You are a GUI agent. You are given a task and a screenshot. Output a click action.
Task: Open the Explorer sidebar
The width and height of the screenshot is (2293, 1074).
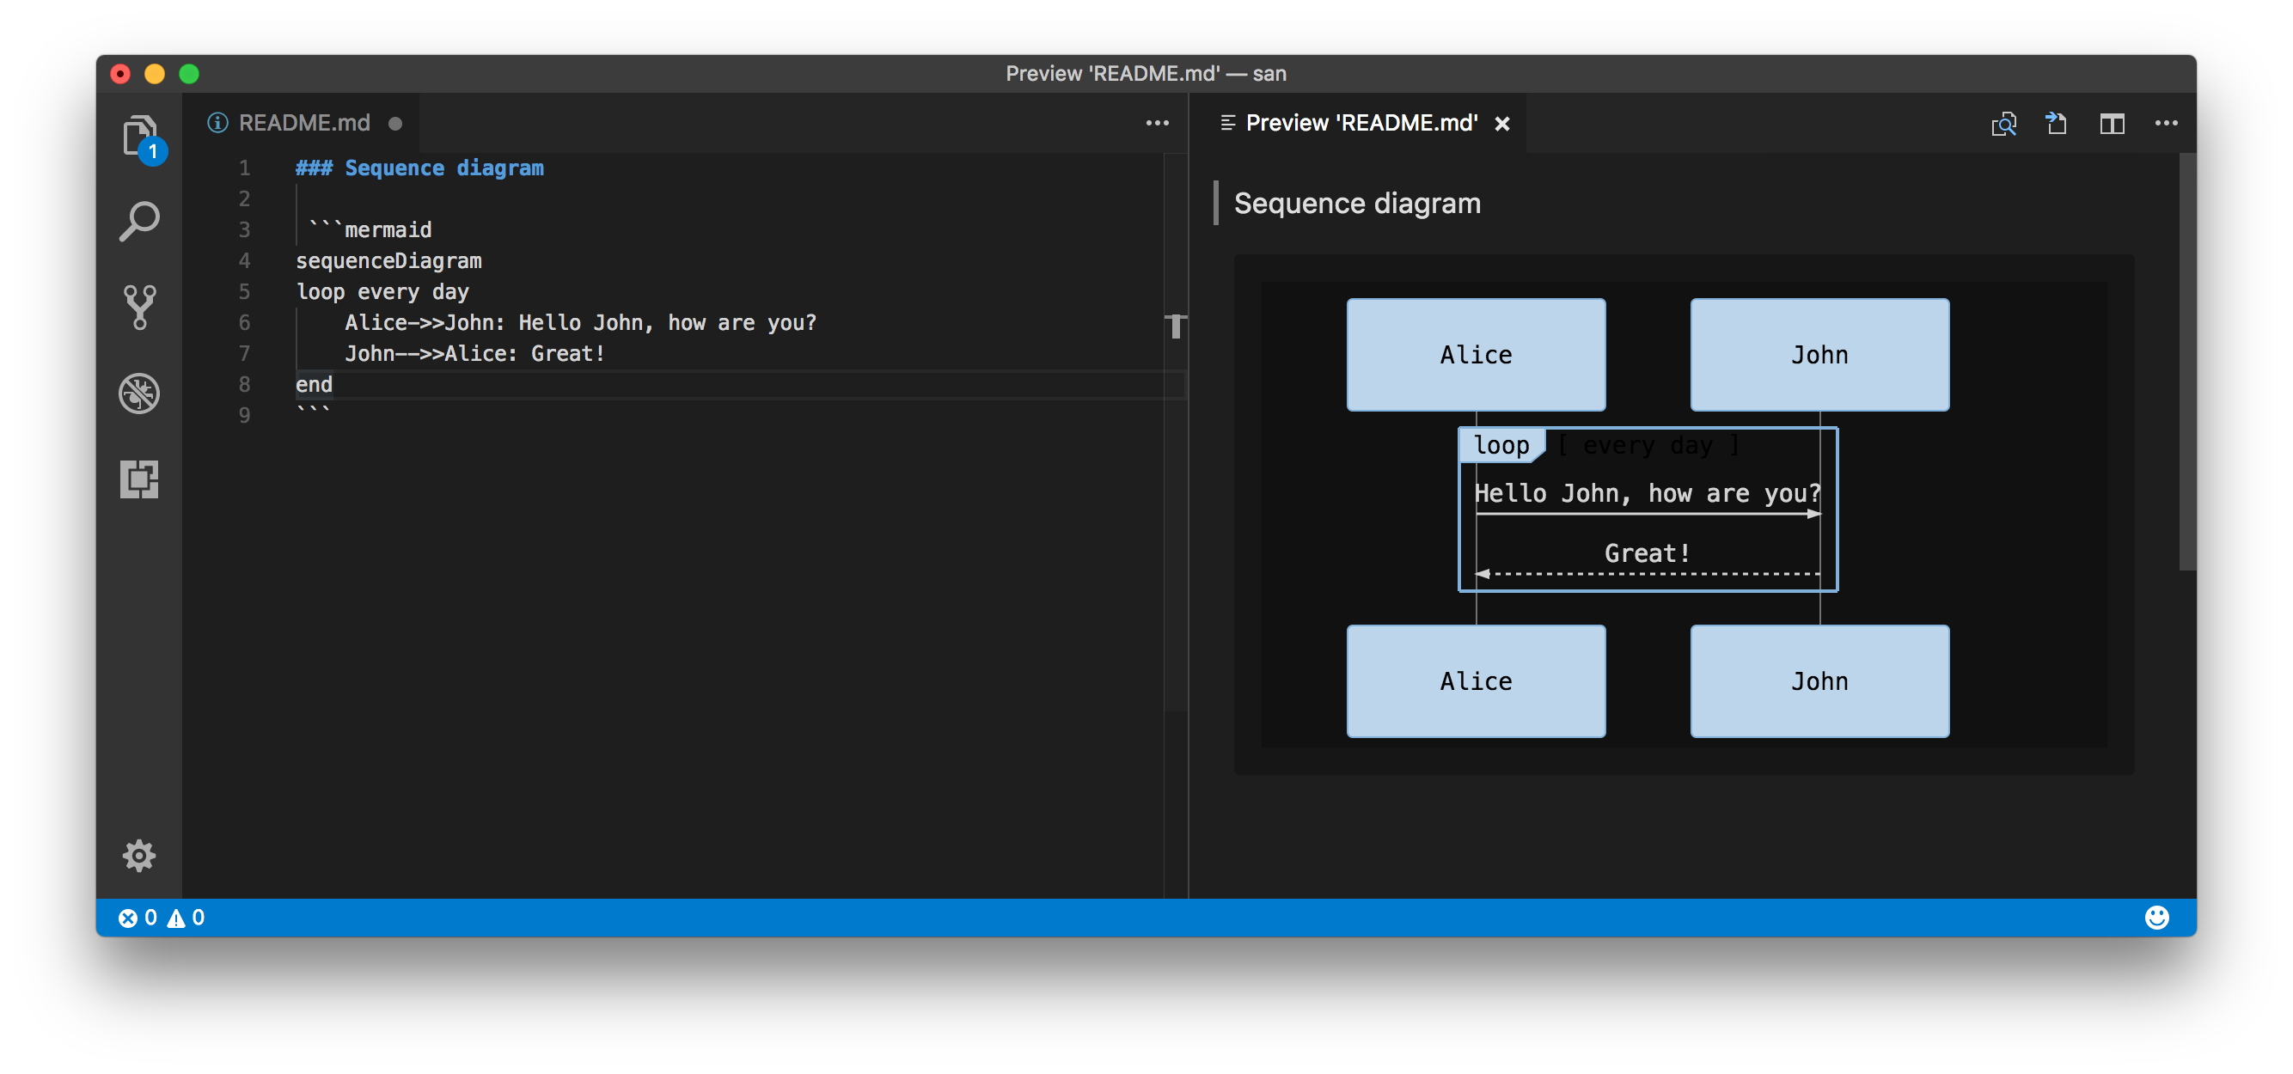(x=140, y=135)
